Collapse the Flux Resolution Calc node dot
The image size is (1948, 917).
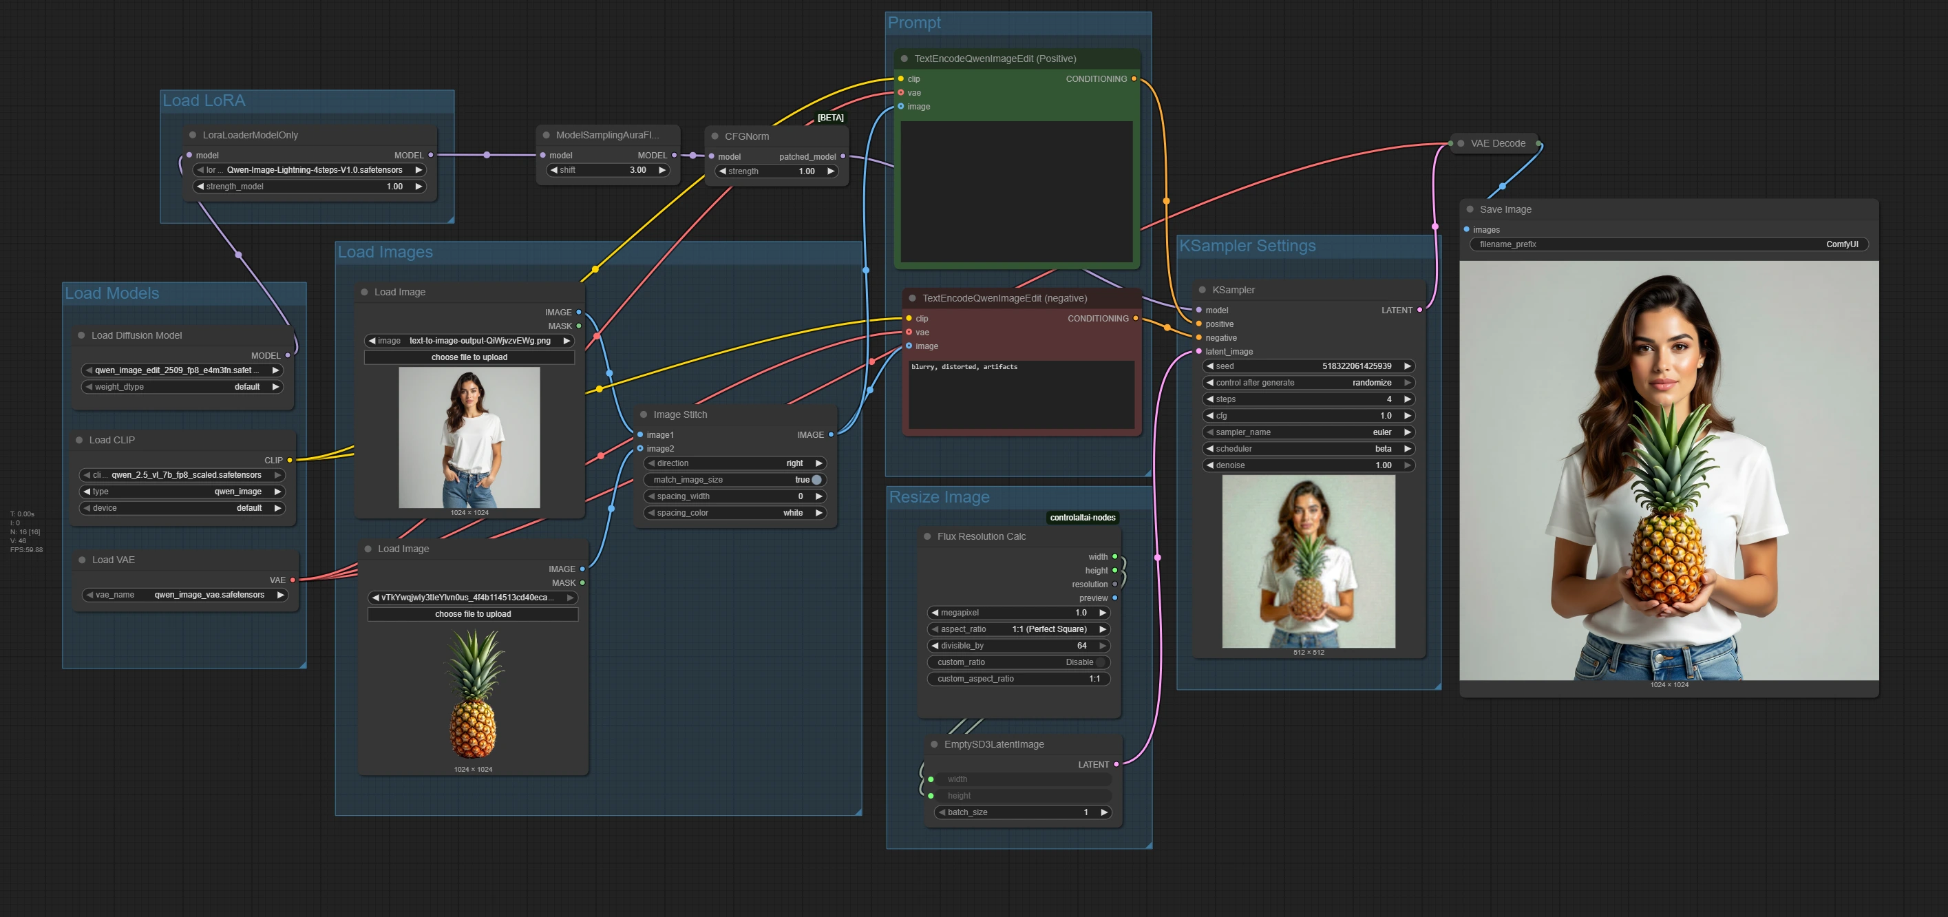(x=927, y=536)
